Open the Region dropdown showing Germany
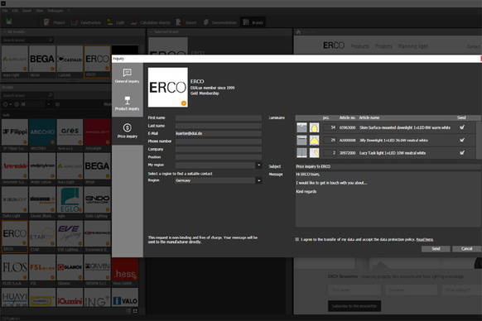Image resolution: width=482 pixels, height=321 pixels. 259,180
